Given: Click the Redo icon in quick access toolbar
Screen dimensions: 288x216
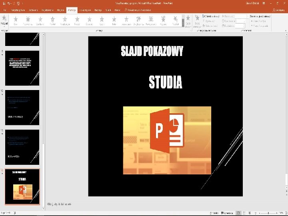Looking at the screenshot, I should 14,3.
